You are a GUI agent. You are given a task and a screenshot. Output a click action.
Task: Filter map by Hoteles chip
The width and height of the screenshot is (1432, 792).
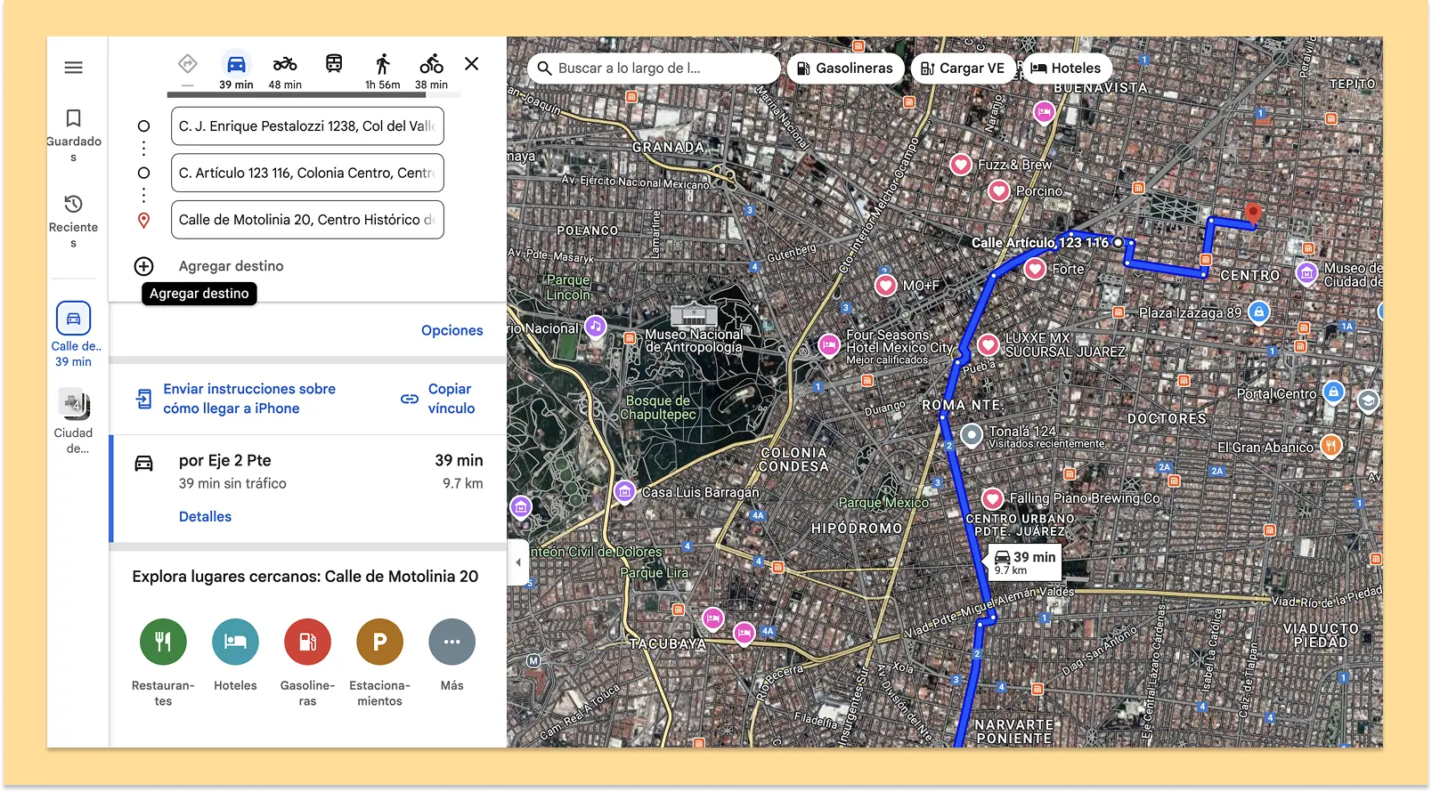pos(1066,68)
